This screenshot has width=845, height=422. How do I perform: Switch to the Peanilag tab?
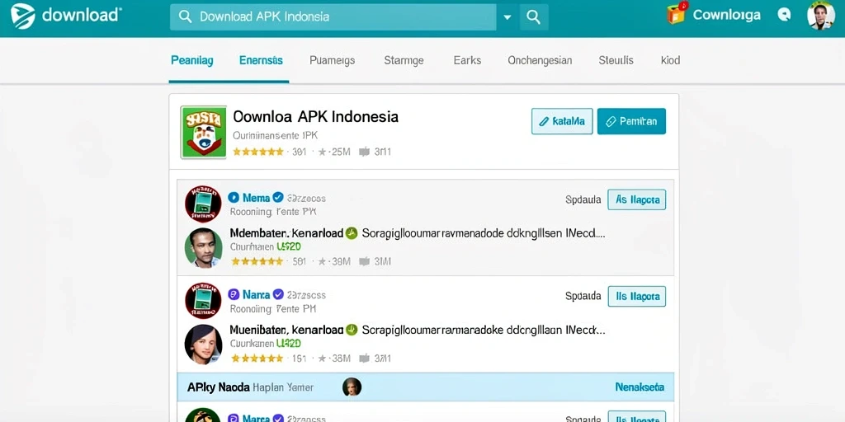coord(191,60)
